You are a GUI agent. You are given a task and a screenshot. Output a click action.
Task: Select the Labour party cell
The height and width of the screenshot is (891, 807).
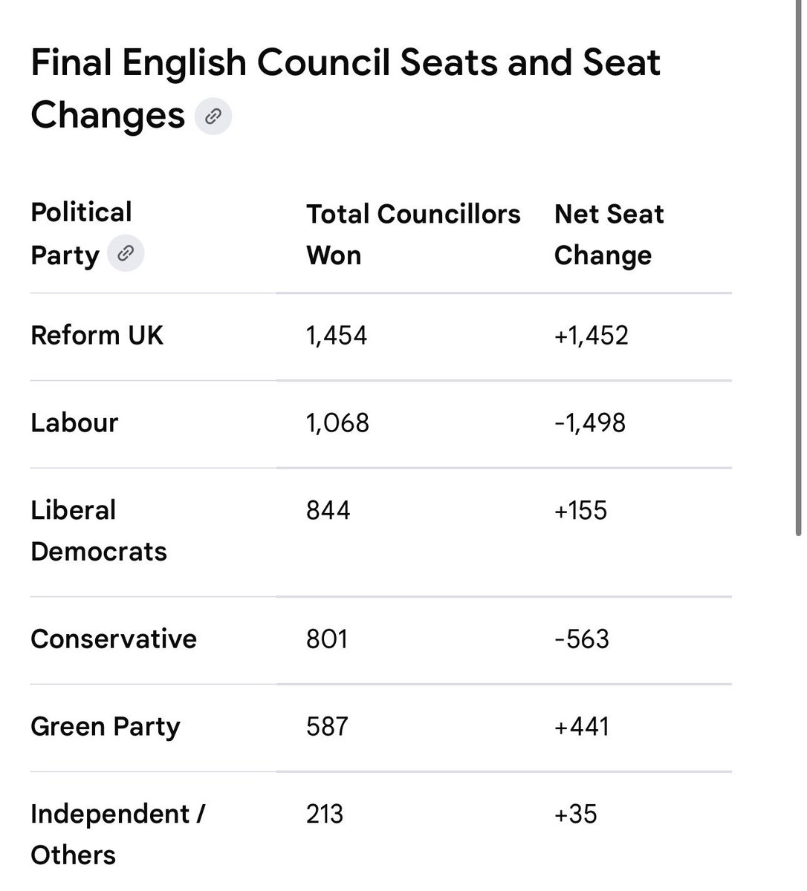74,423
